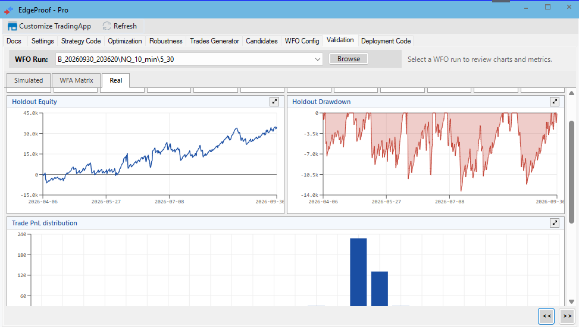Click the Customize TradingApp store icon
This screenshot has height=327, width=579.
pos(12,26)
